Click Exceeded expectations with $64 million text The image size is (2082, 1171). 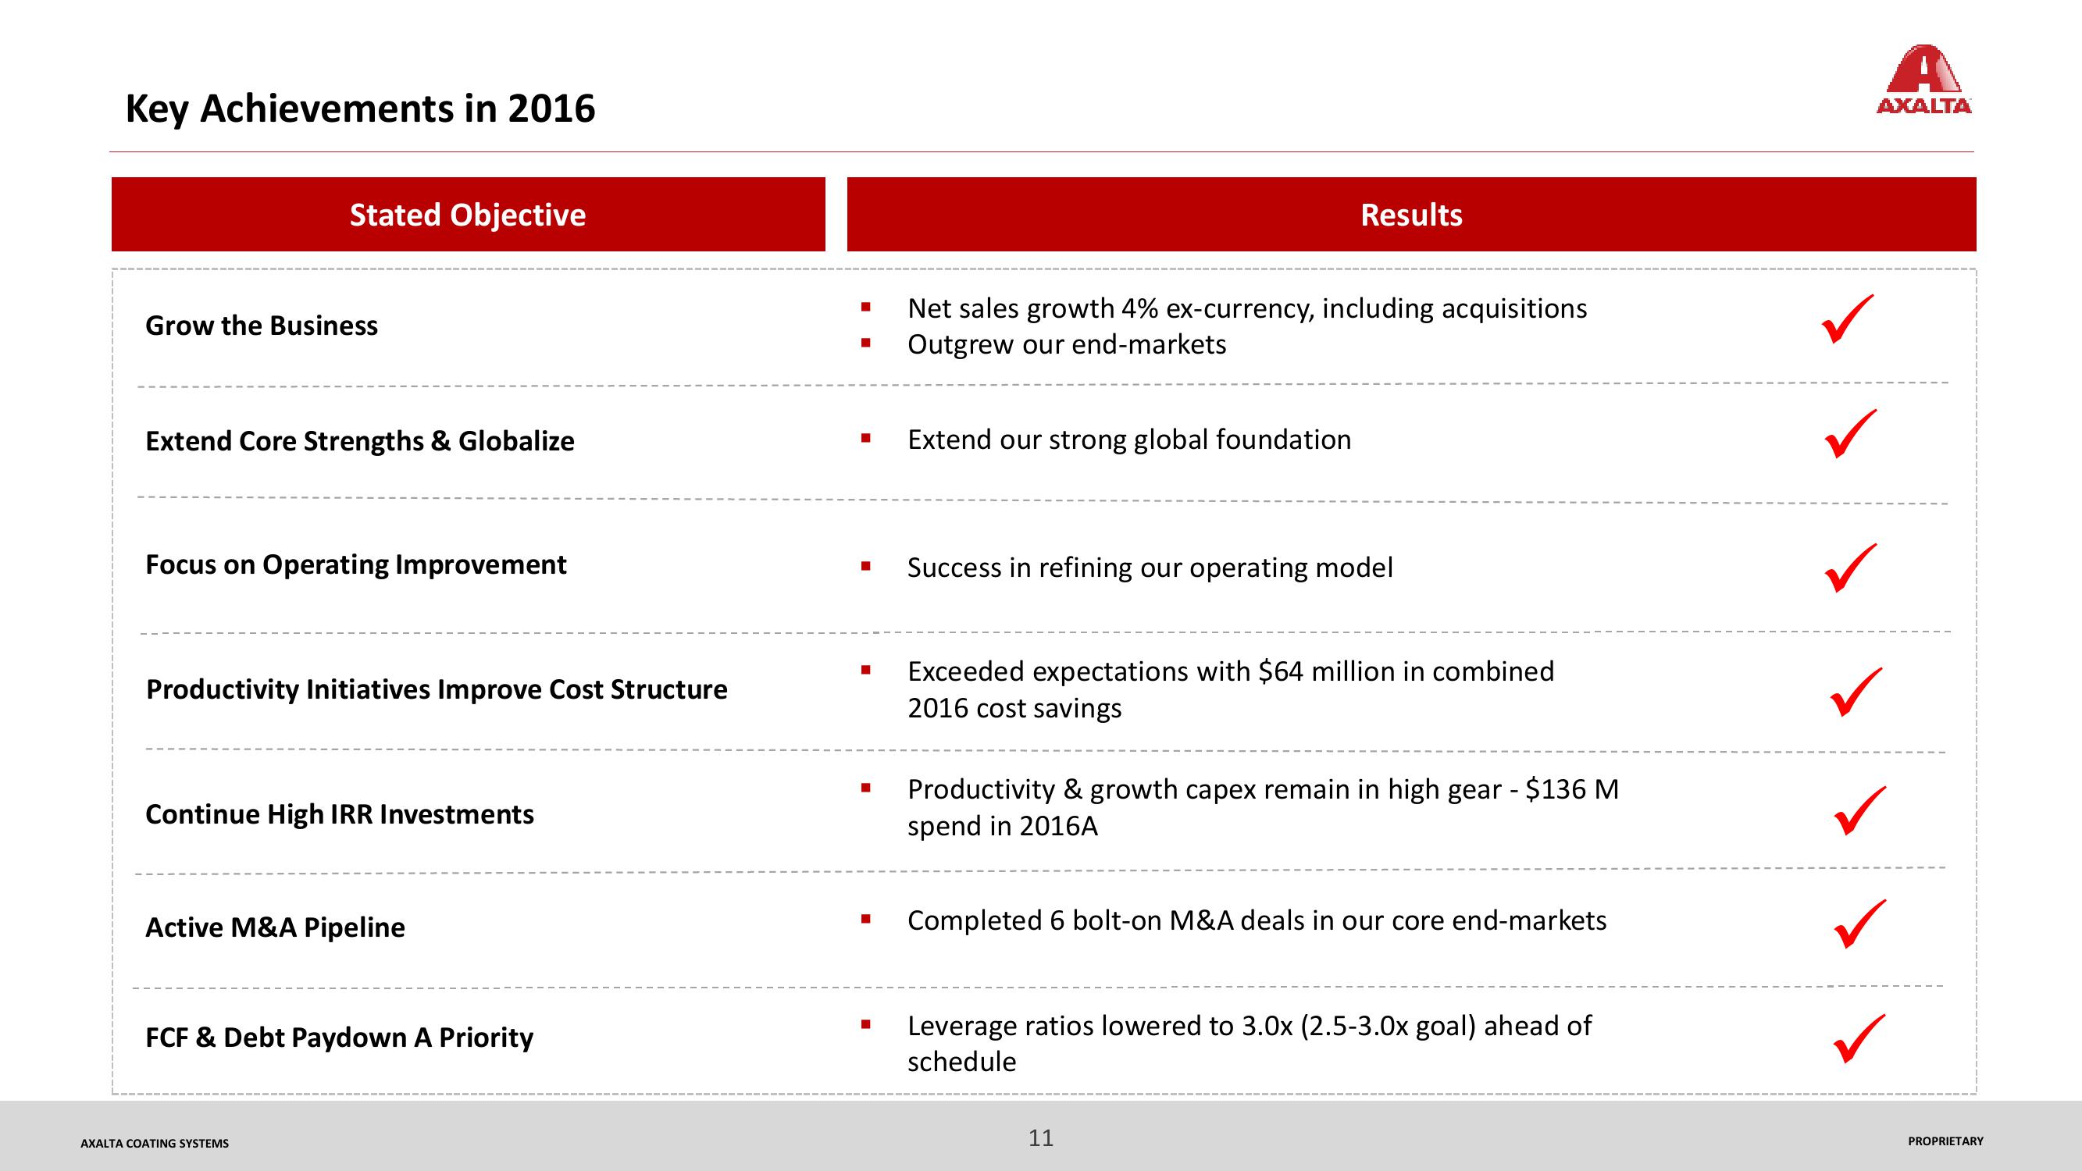point(1231,689)
